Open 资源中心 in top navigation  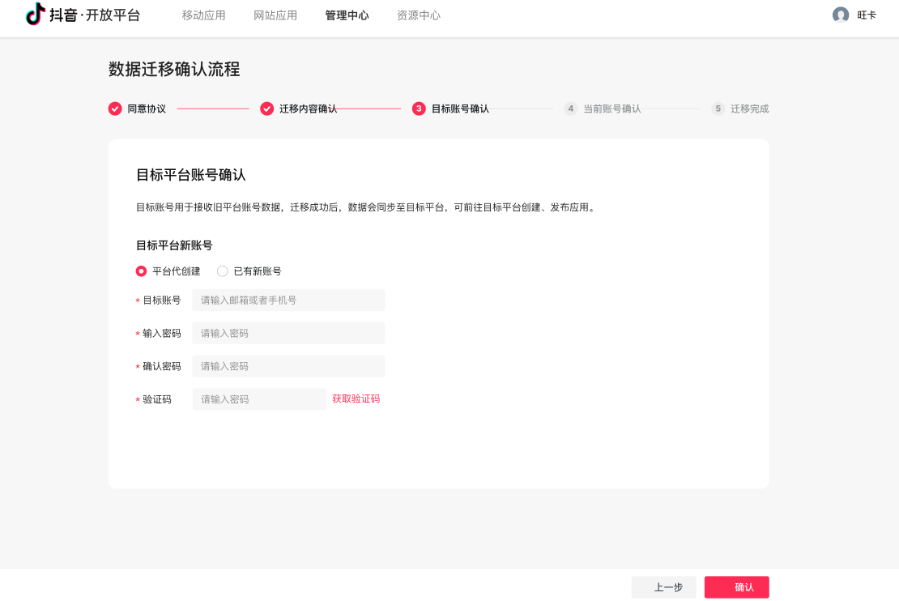coord(419,15)
